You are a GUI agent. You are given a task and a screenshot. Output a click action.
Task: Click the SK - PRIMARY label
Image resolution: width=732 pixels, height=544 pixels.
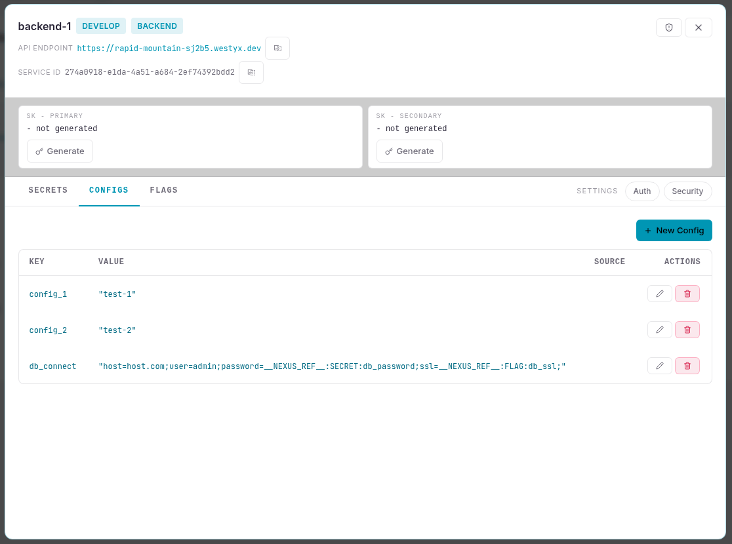[54, 116]
